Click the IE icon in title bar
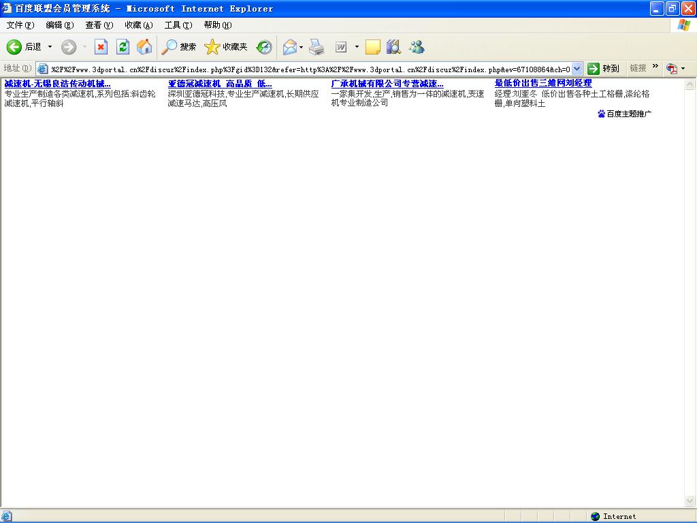Image resolution: width=697 pixels, height=523 pixels. [x=7, y=8]
